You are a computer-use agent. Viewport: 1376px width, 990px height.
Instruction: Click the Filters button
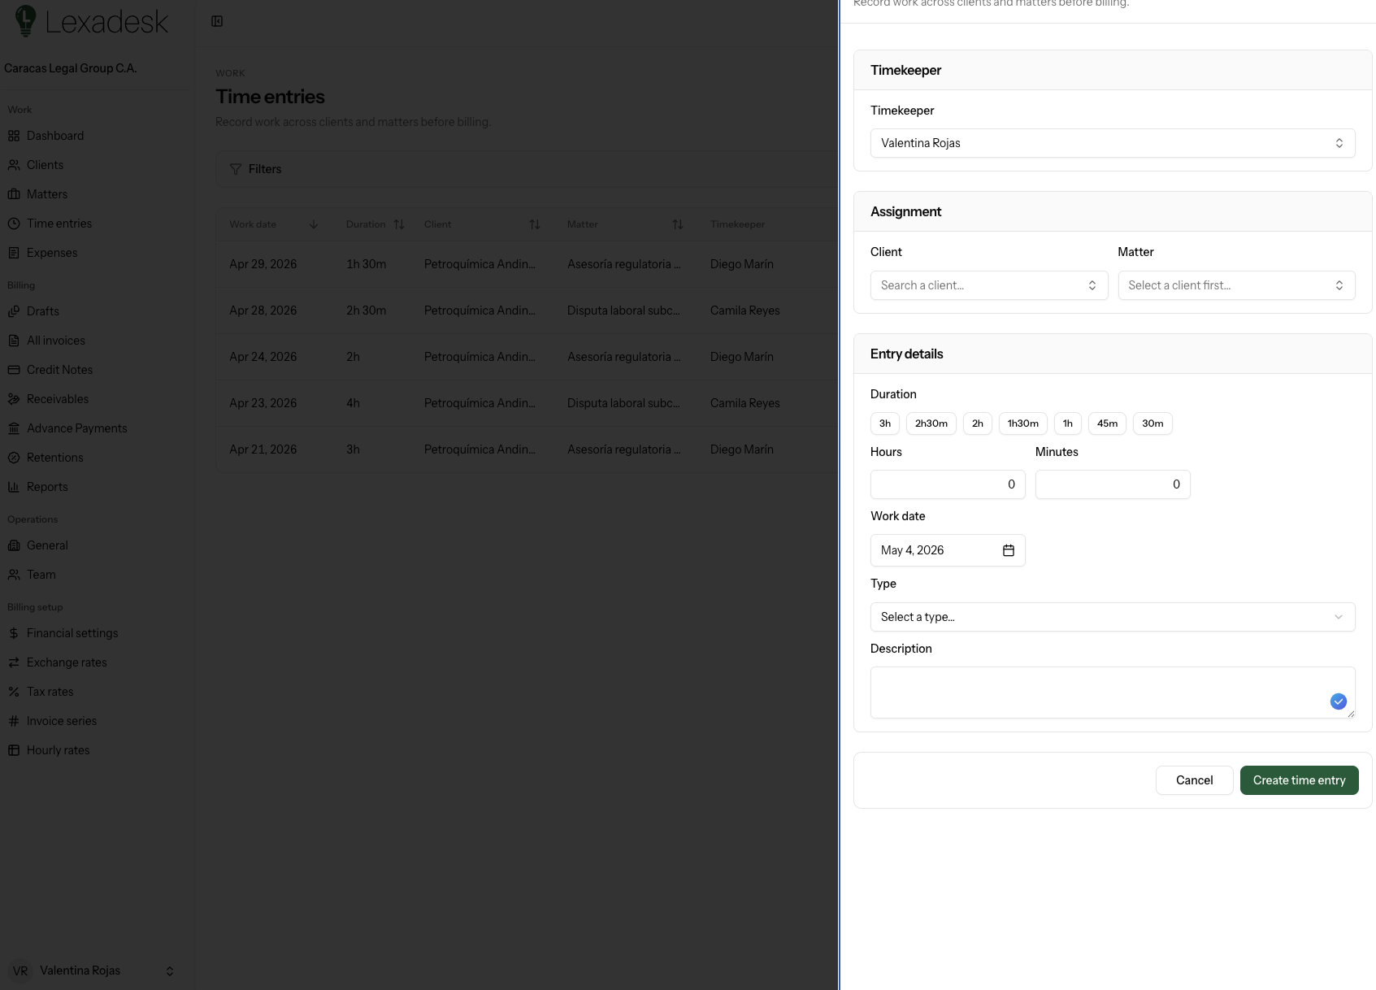click(256, 169)
